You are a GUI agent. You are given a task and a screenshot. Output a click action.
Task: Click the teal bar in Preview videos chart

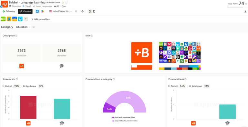[227, 112]
